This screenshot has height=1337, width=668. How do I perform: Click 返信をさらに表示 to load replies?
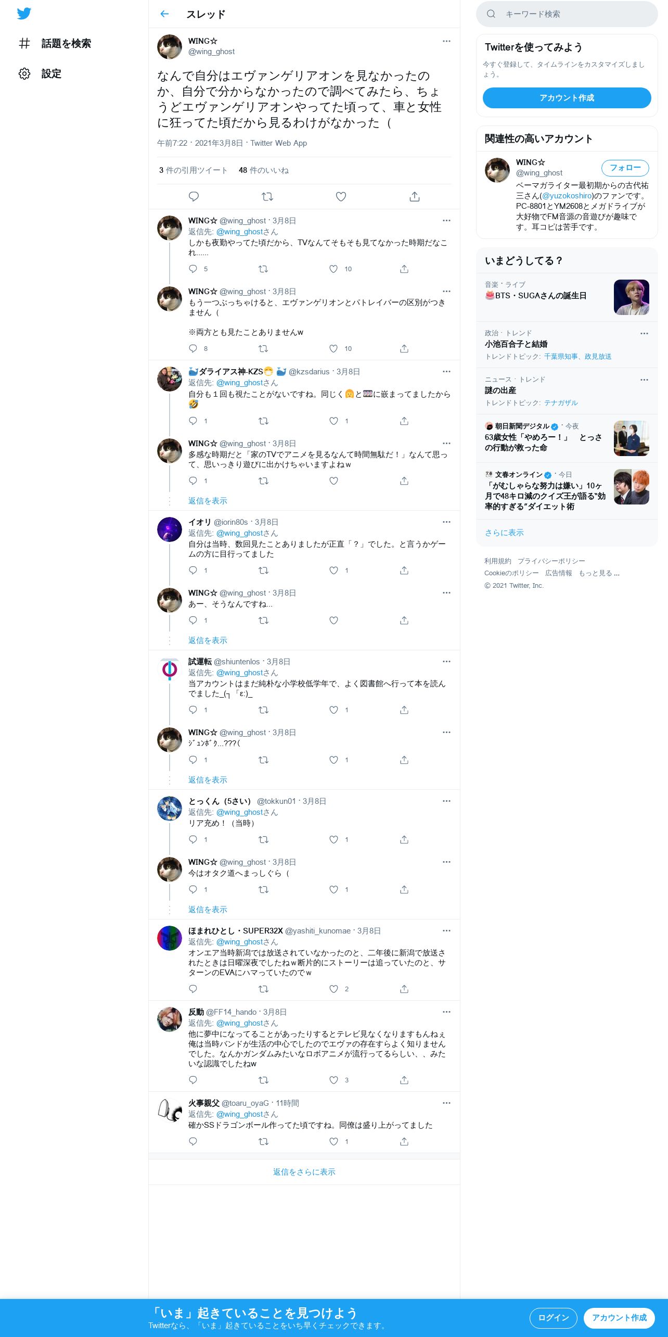click(x=304, y=1171)
